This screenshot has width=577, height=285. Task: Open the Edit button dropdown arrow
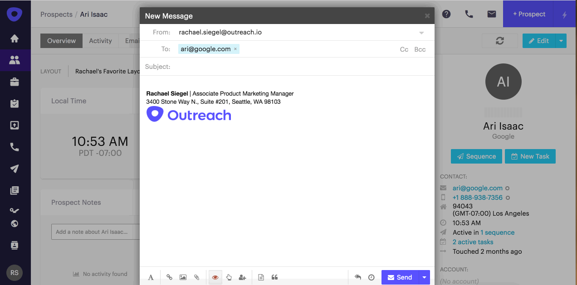[x=561, y=40]
